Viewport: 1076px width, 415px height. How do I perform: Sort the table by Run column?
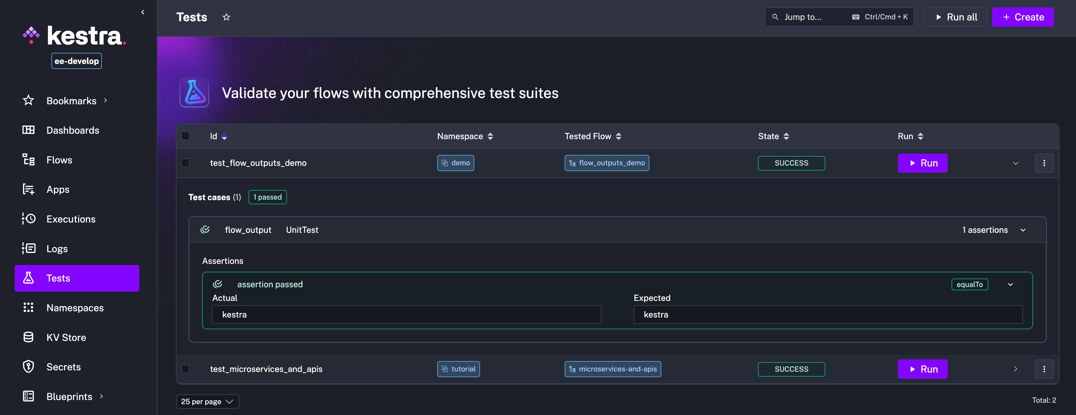[921, 136]
